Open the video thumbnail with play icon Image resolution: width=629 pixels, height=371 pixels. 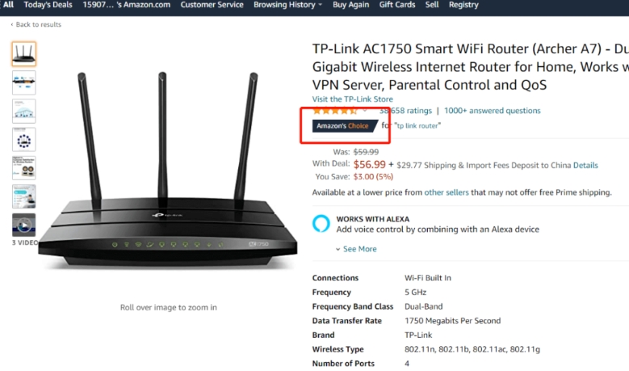23,225
